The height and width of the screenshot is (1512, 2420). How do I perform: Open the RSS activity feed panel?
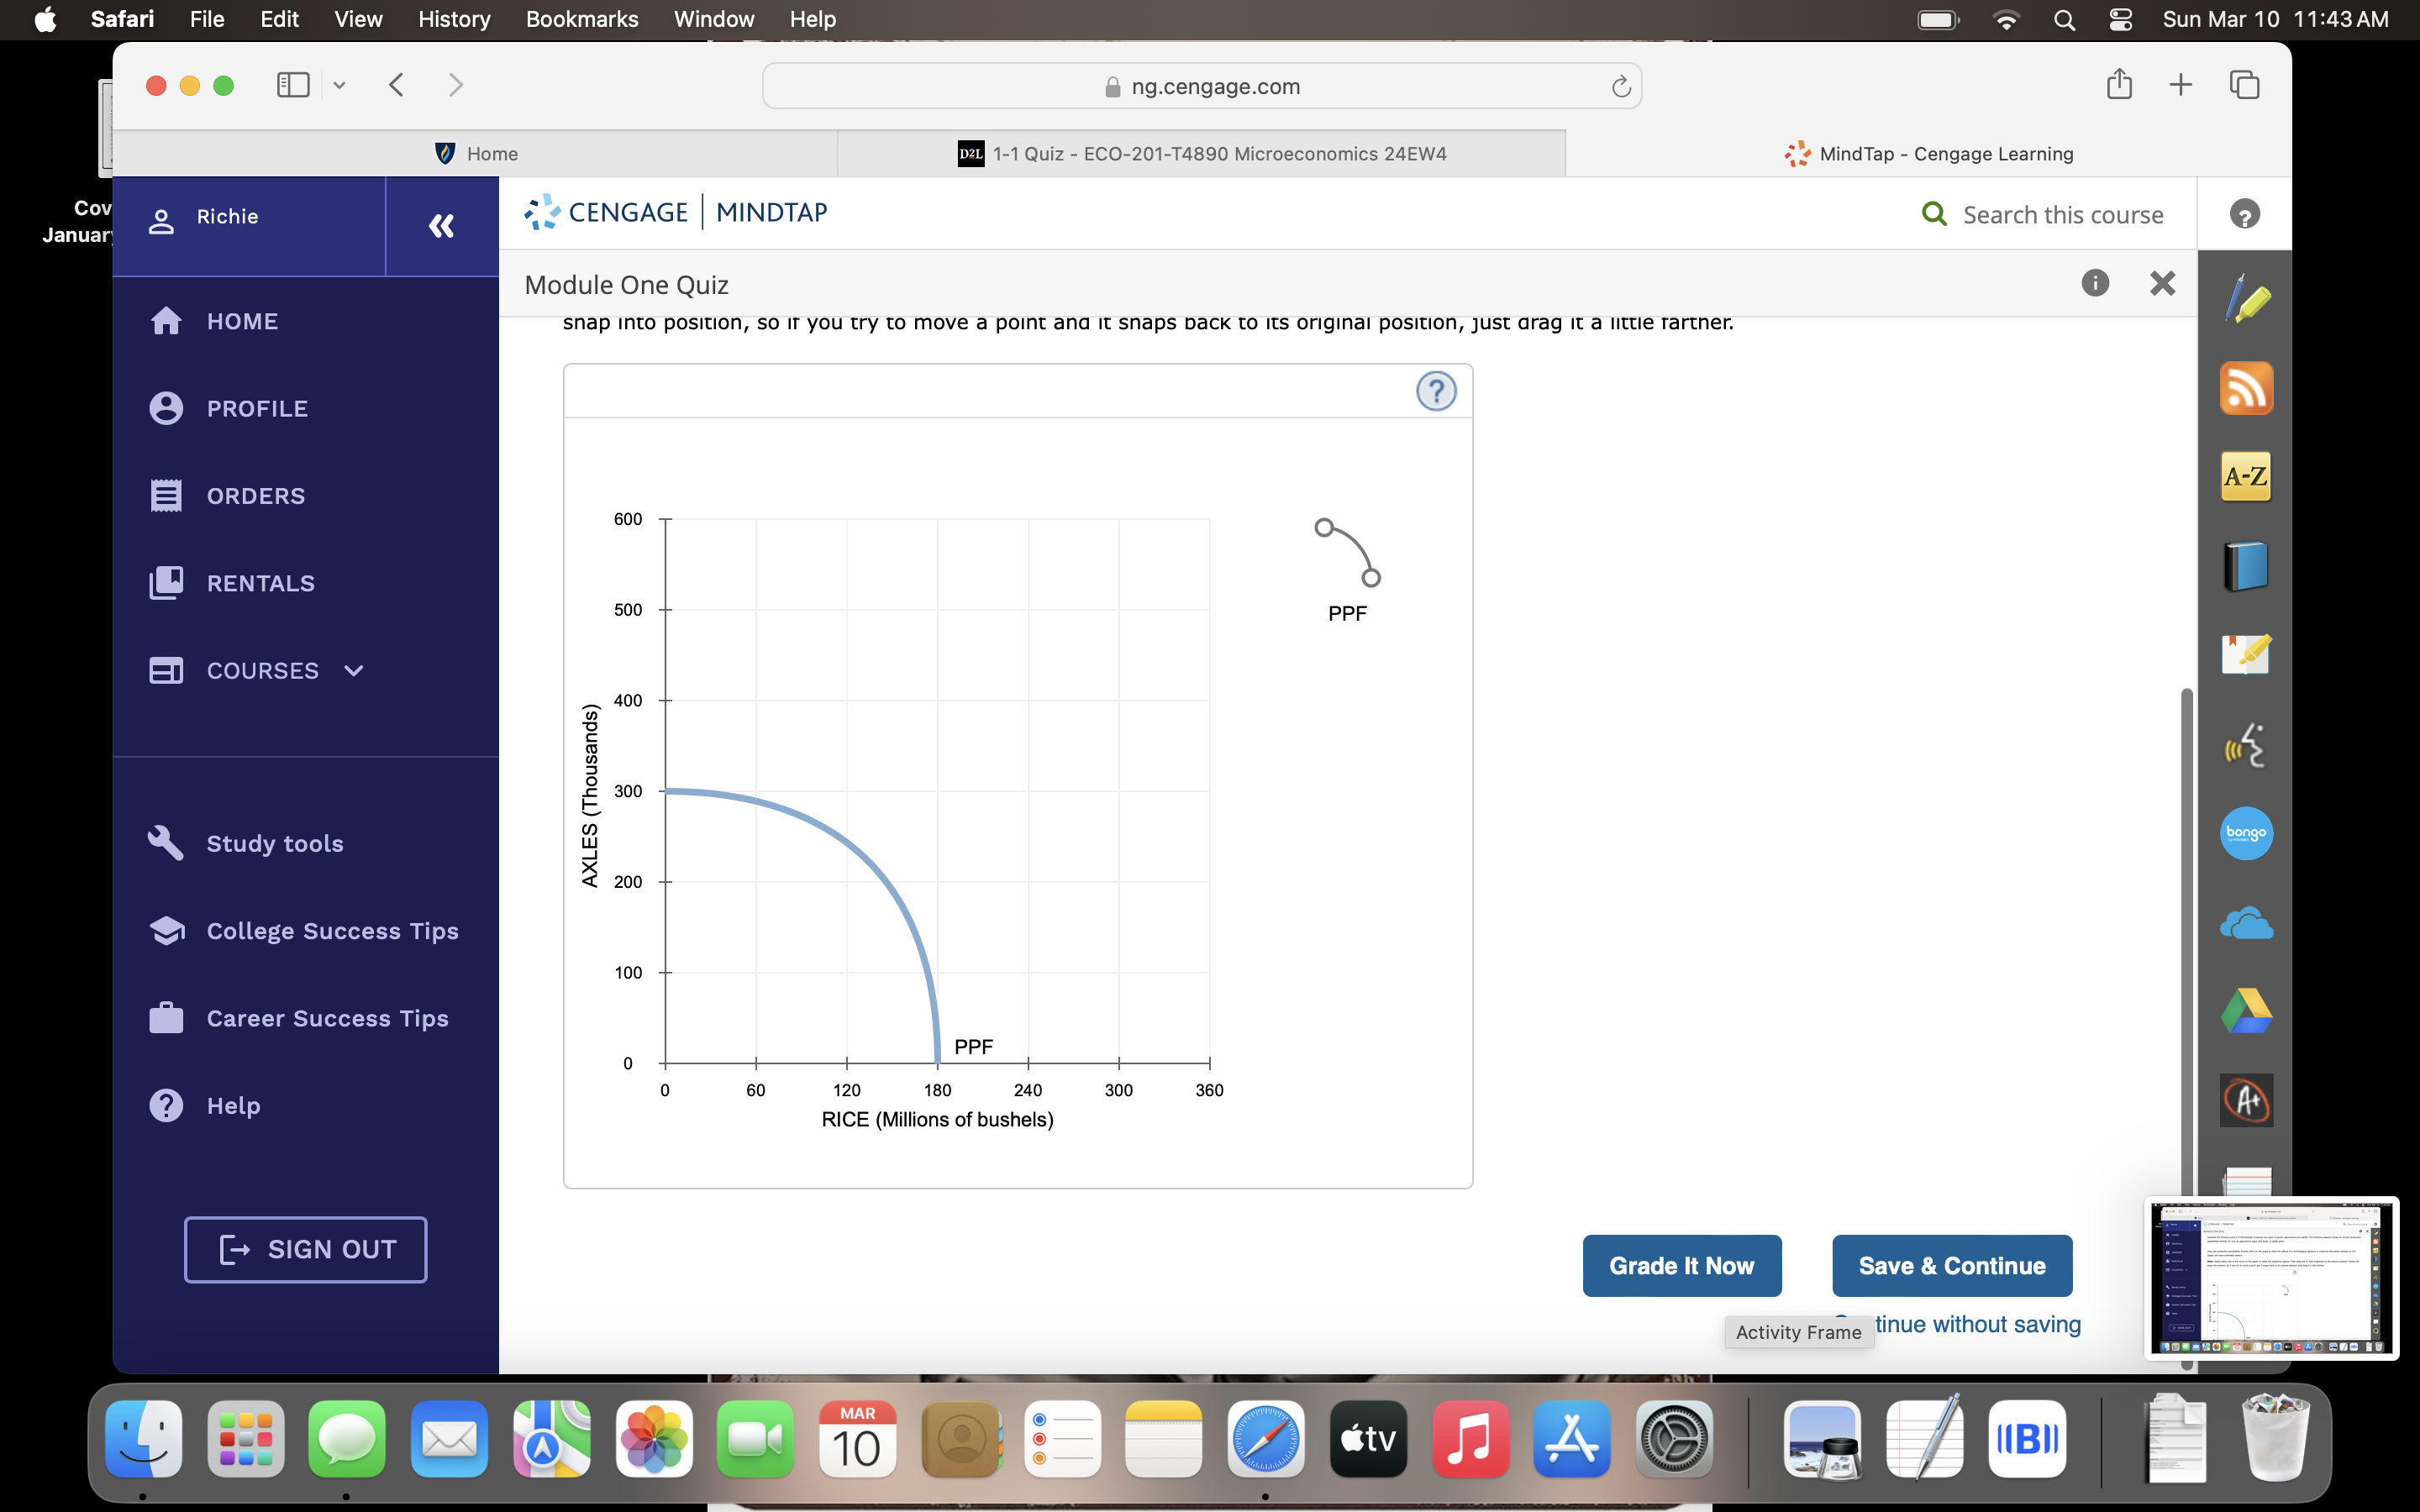(x=2247, y=388)
